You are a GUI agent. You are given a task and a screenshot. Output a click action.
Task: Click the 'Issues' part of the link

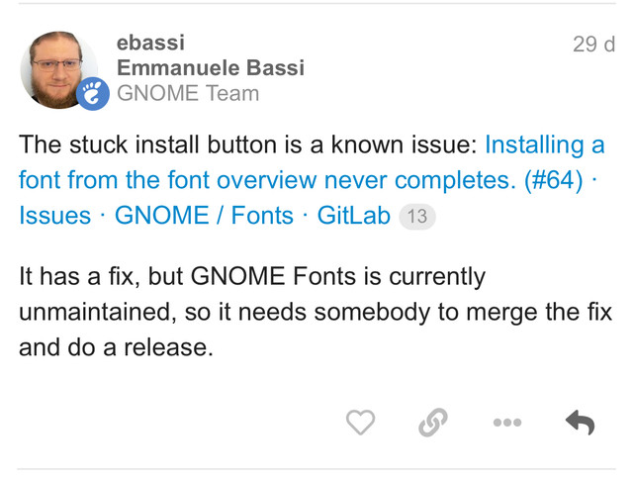(x=55, y=215)
